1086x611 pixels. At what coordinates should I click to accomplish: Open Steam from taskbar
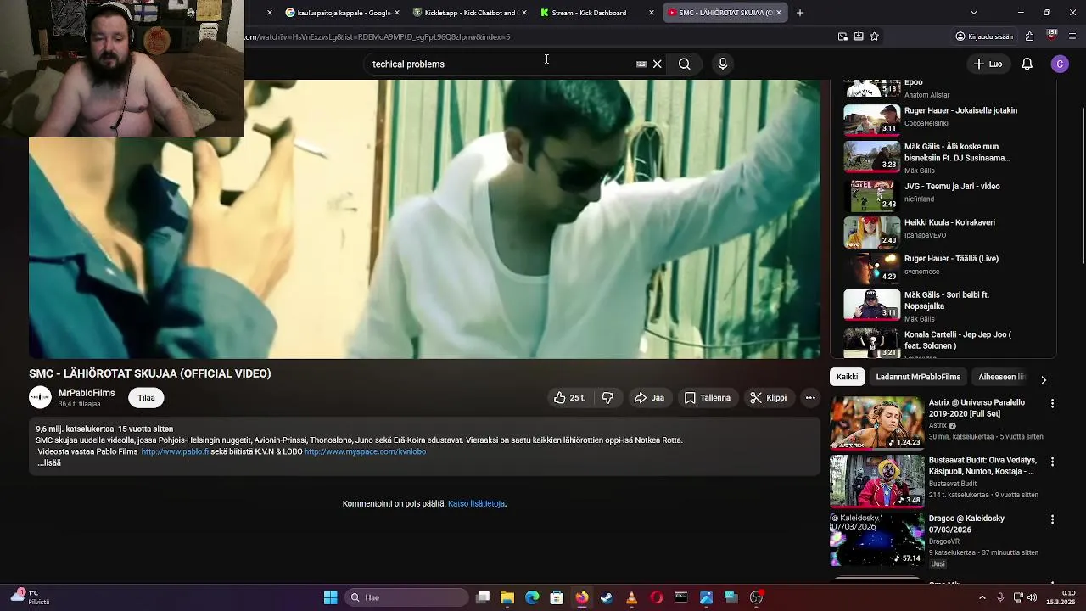[x=607, y=597]
